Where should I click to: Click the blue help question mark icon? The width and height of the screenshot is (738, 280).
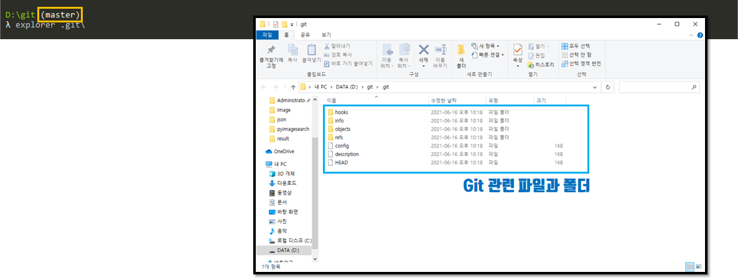700,35
